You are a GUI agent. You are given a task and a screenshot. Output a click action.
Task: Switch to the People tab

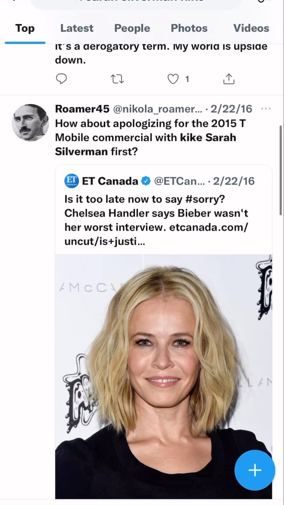pyautogui.click(x=132, y=28)
